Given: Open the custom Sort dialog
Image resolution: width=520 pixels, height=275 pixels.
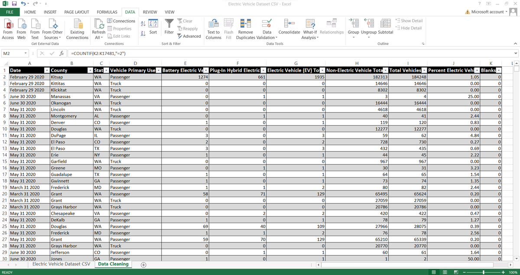Looking at the screenshot, I should tap(153, 26).
